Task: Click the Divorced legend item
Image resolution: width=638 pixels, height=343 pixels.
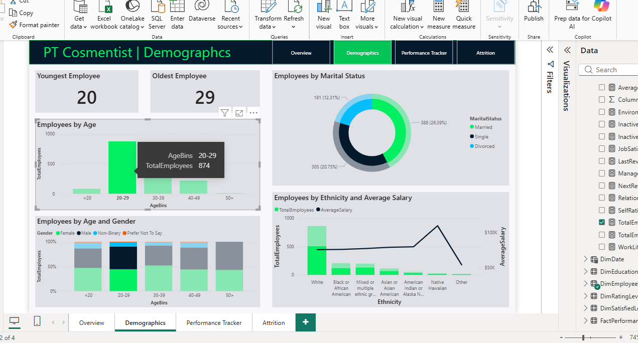Action: [x=482, y=146]
